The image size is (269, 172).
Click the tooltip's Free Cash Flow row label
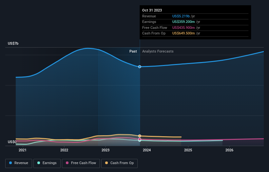point(155,28)
